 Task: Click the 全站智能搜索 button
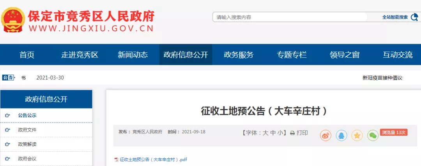click(395, 17)
